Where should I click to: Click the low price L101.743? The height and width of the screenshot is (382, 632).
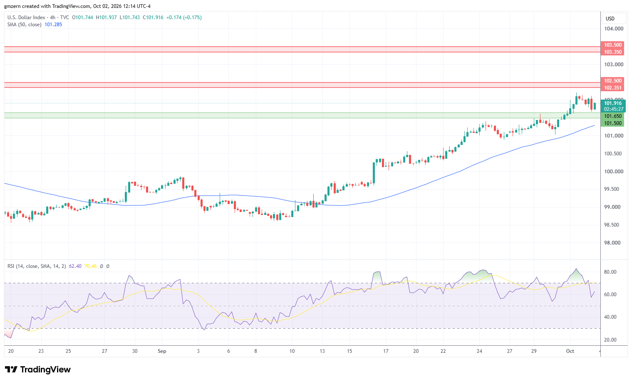pyautogui.click(x=130, y=17)
